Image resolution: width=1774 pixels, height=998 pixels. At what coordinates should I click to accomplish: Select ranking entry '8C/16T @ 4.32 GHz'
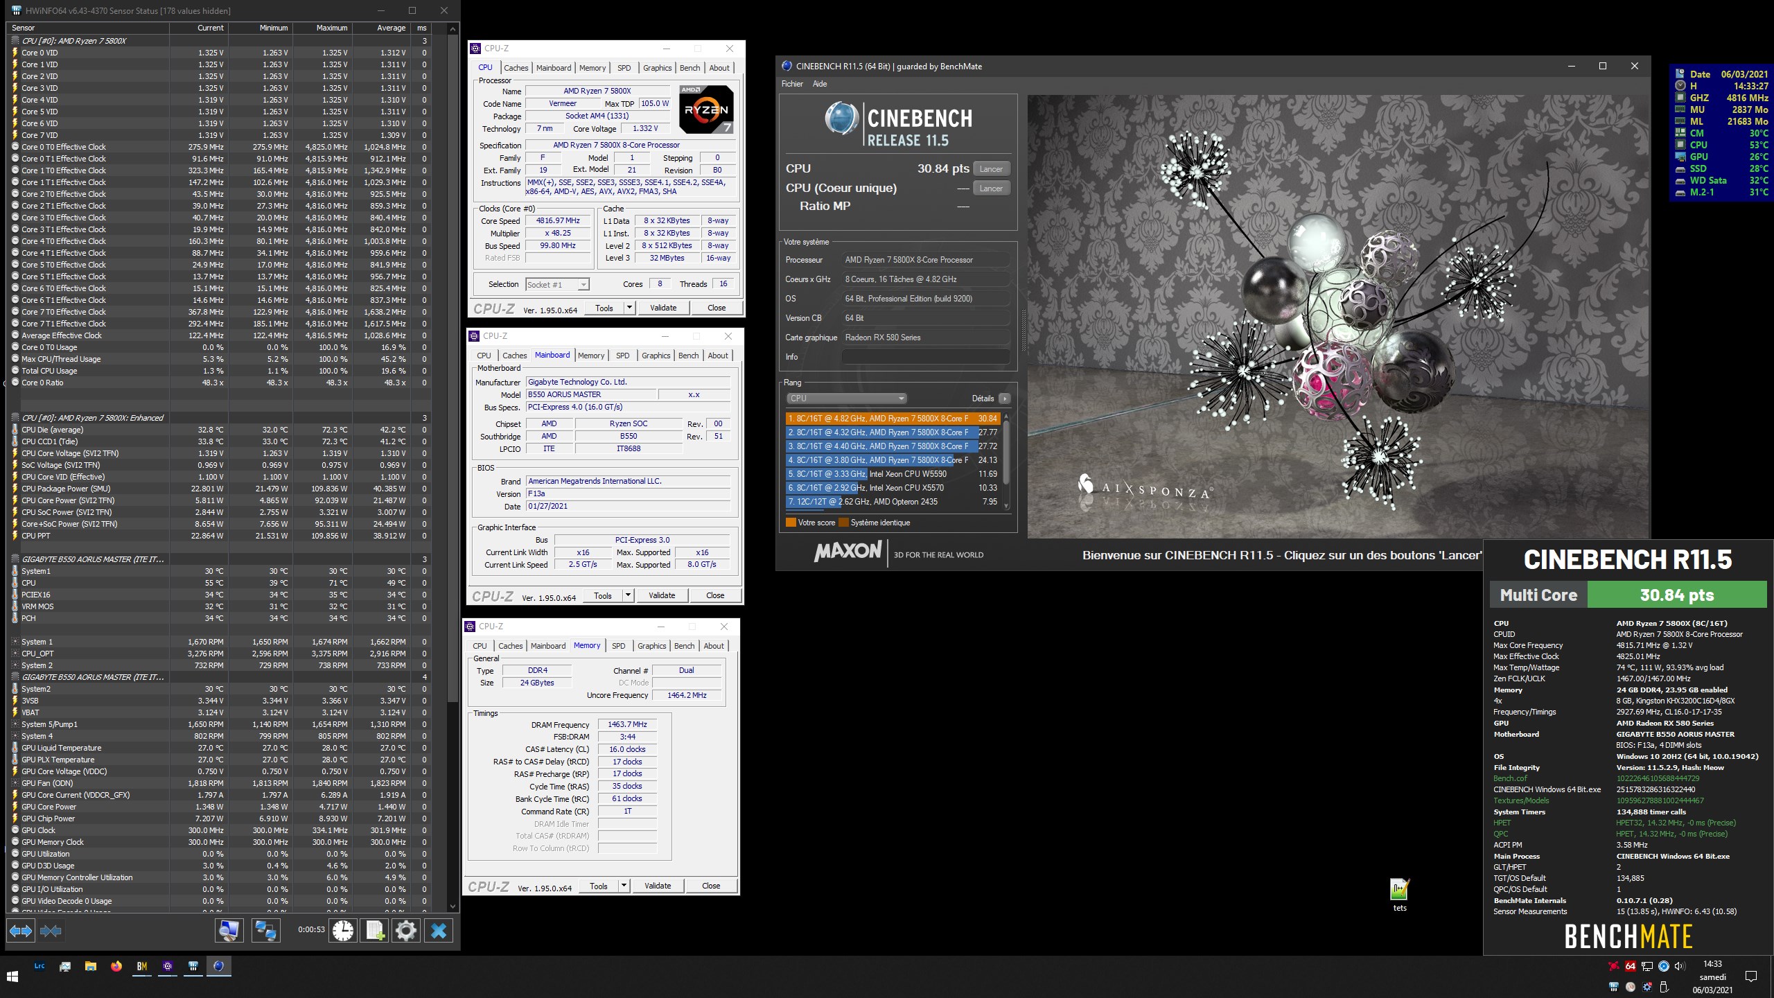point(893,432)
